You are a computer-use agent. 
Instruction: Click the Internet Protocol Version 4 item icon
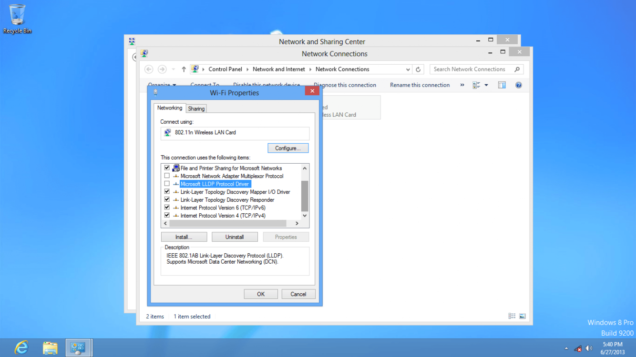tap(176, 216)
